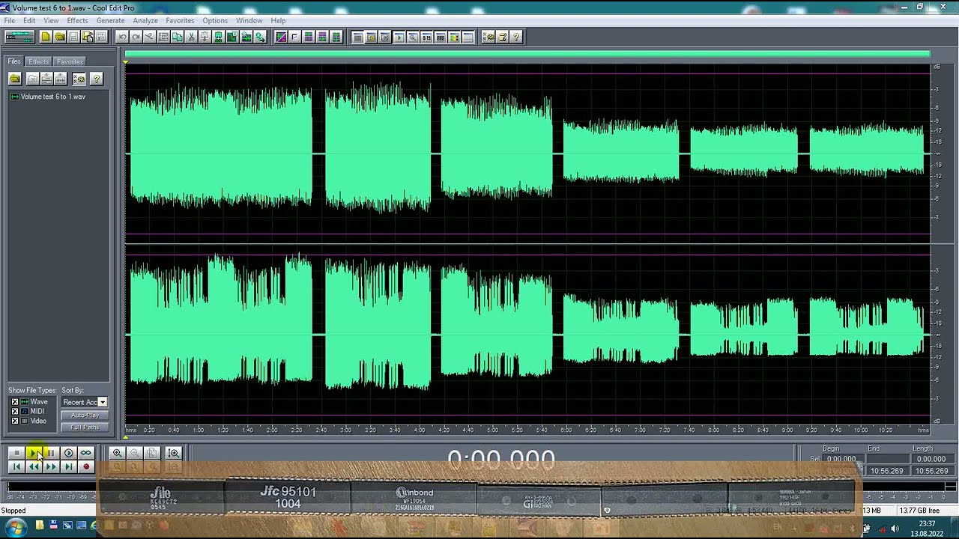This screenshot has width=959, height=539.
Task: Click the Zoom In horizontally magnifier
Action: pyautogui.click(x=117, y=453)
